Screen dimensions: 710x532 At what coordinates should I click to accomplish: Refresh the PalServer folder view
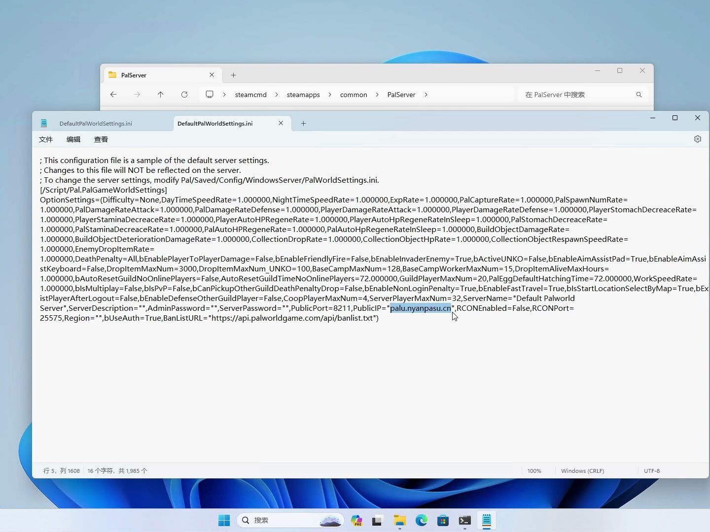click(184, 95)
